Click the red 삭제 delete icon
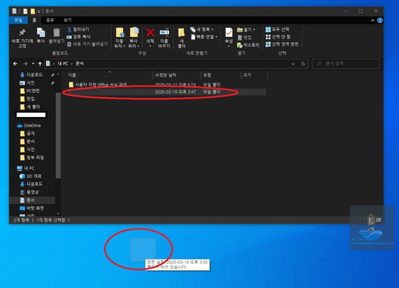Screen dimensions: 399x288 [x=150, y=33]
